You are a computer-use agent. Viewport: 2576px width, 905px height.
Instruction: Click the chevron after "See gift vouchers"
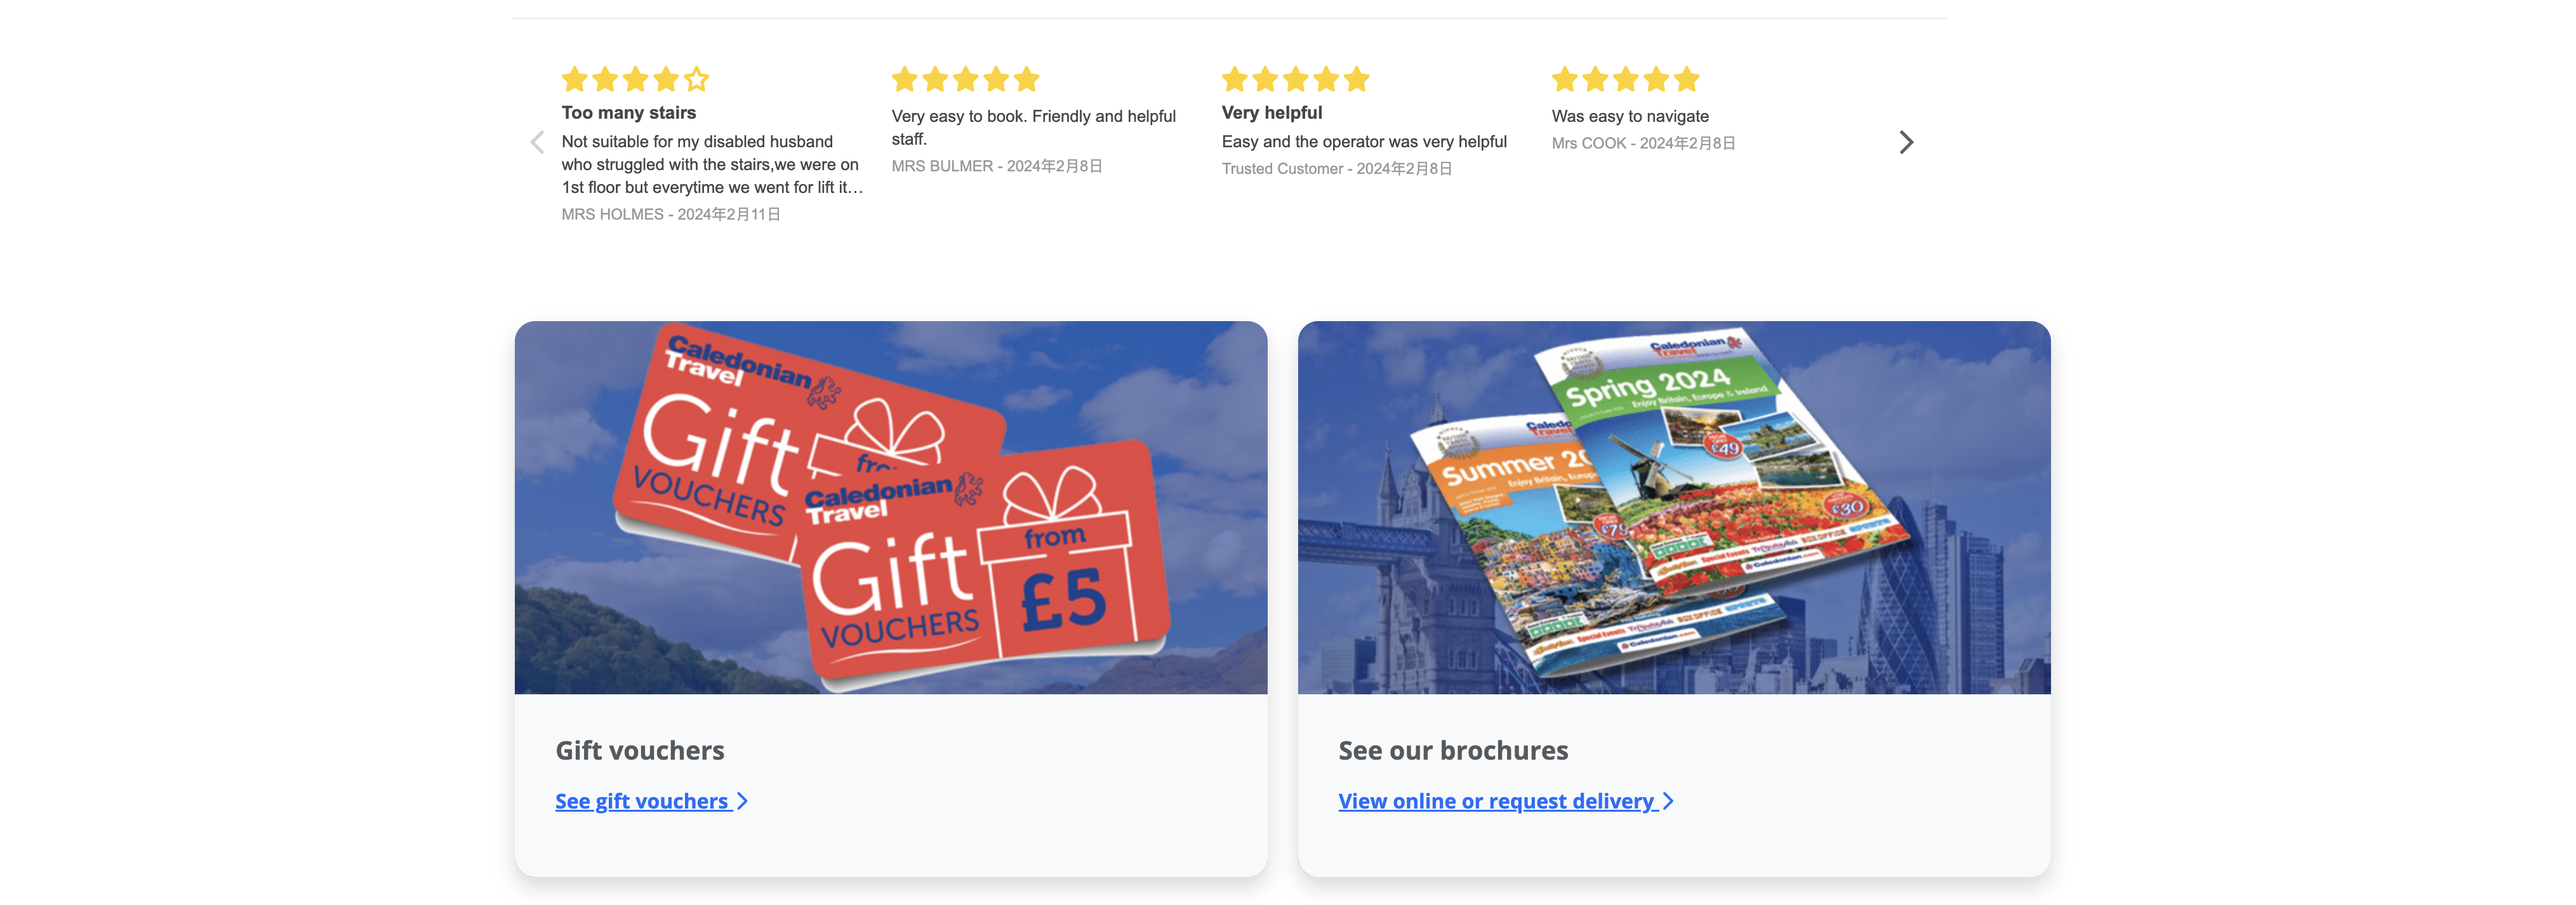point(742,801)
